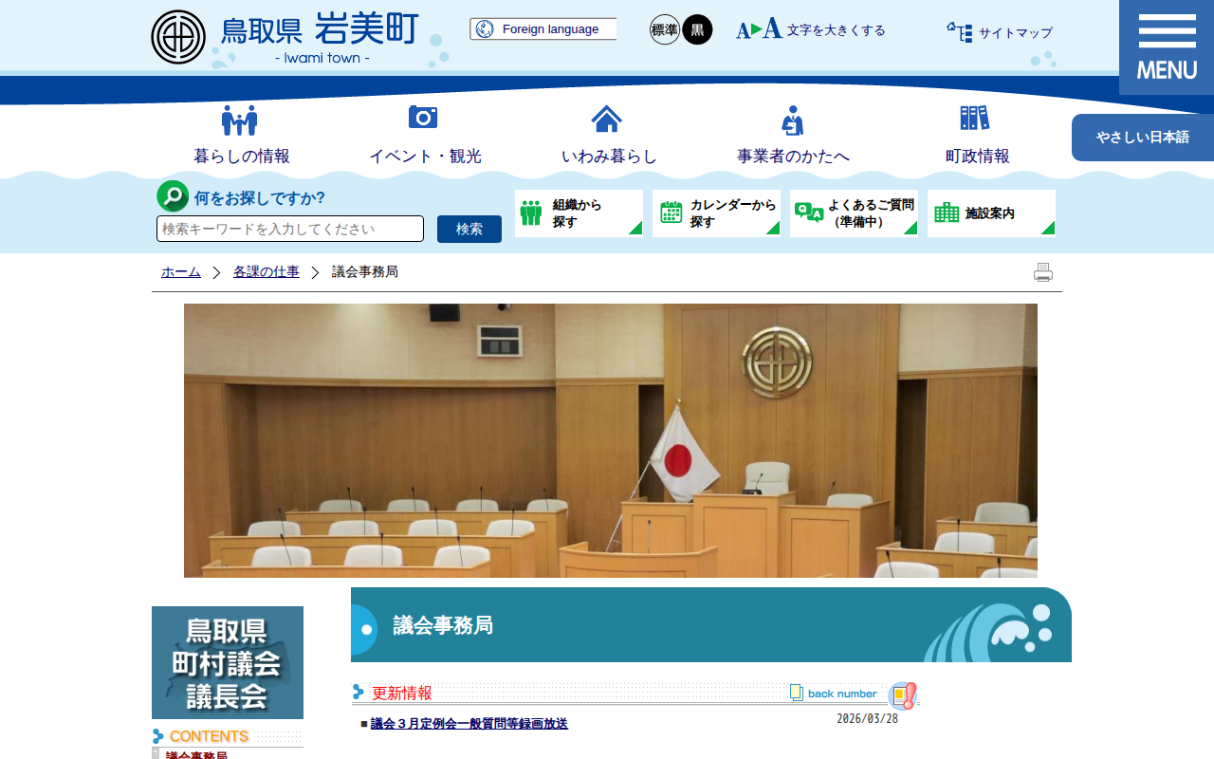Open 町政情報 menu
The image size is (1214, 759).
click(x=977, y=135)
